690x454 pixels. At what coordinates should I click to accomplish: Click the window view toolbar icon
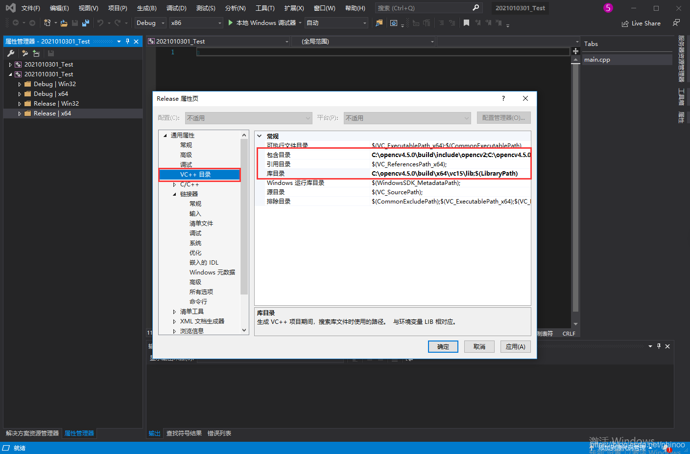394,23
